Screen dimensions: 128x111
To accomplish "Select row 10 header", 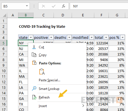I will click(x=4, y=71).
